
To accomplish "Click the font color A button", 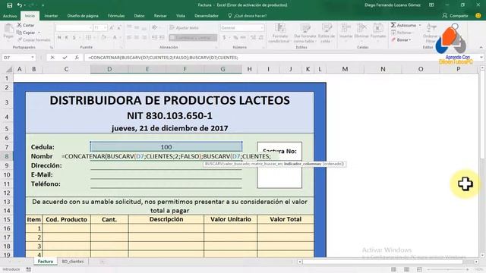I will 115,37.
